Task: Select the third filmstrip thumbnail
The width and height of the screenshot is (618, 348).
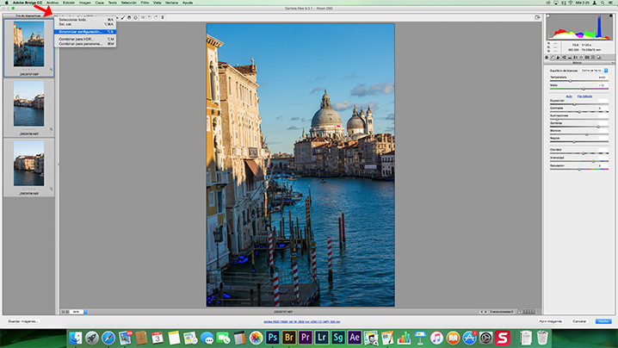Action: (28, 164)
